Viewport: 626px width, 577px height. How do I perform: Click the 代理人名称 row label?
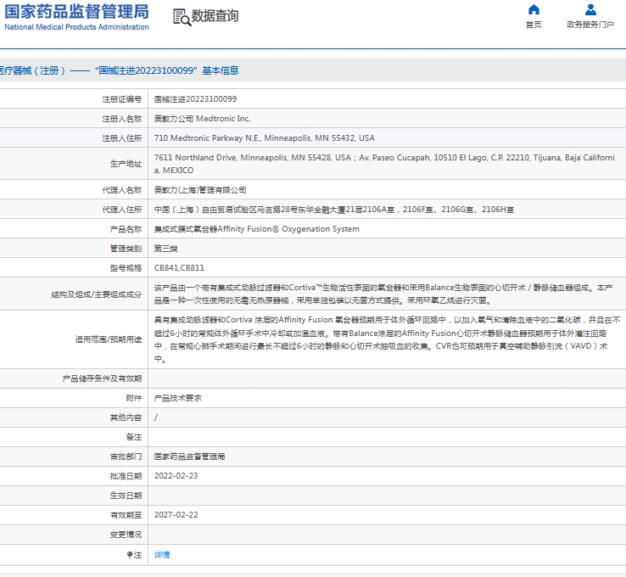coord(122,190)
